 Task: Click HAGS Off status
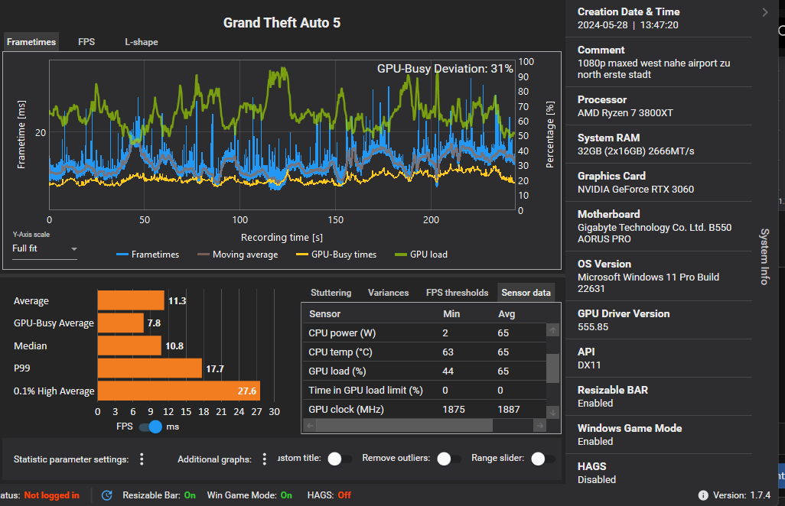[329, 495]
